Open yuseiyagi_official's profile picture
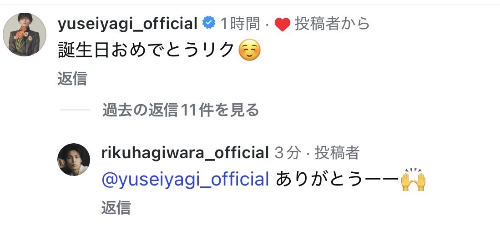The height and width of the screenshot is (226, 500). pos(25,35)
